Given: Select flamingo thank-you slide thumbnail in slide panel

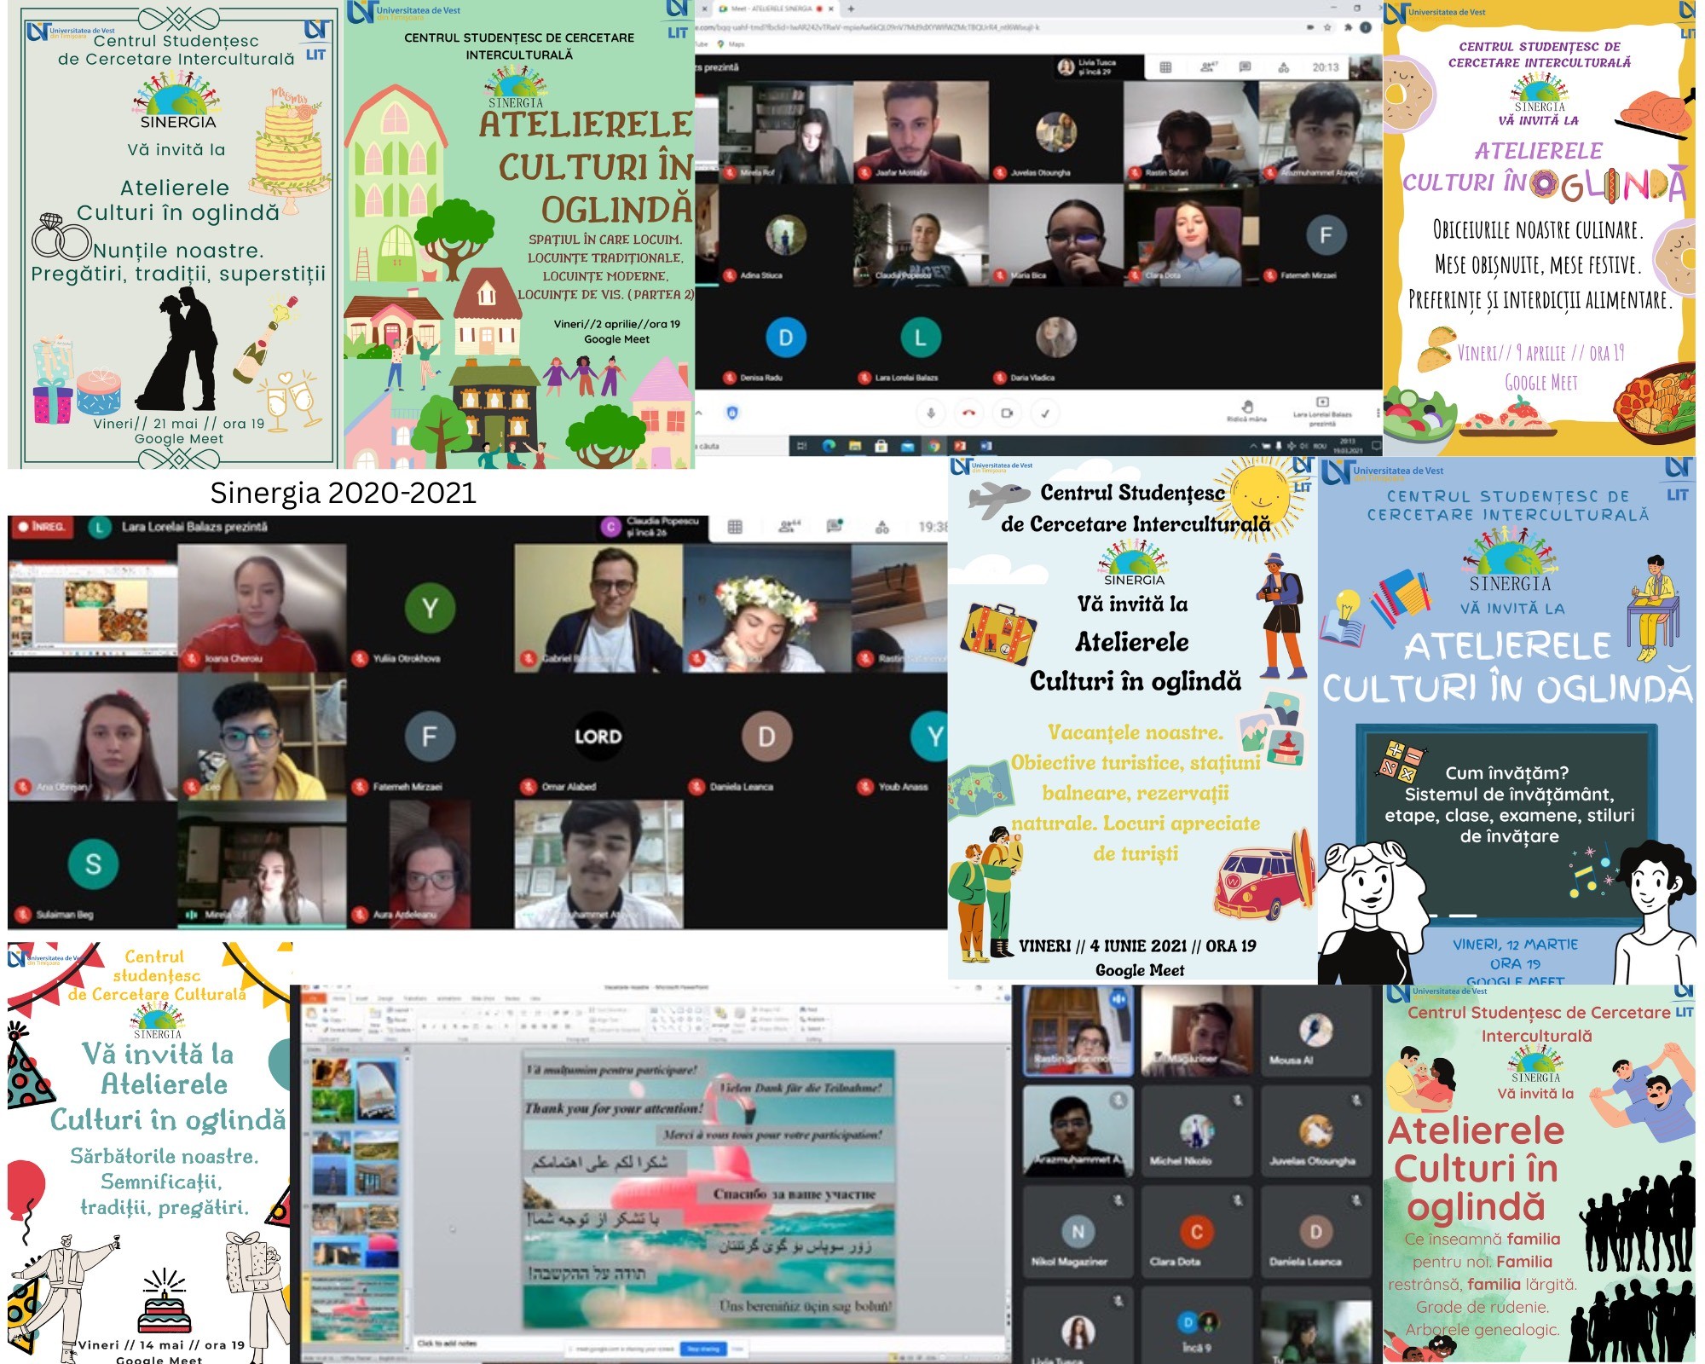Looking at the screenshot, I should coord(355,1309).
